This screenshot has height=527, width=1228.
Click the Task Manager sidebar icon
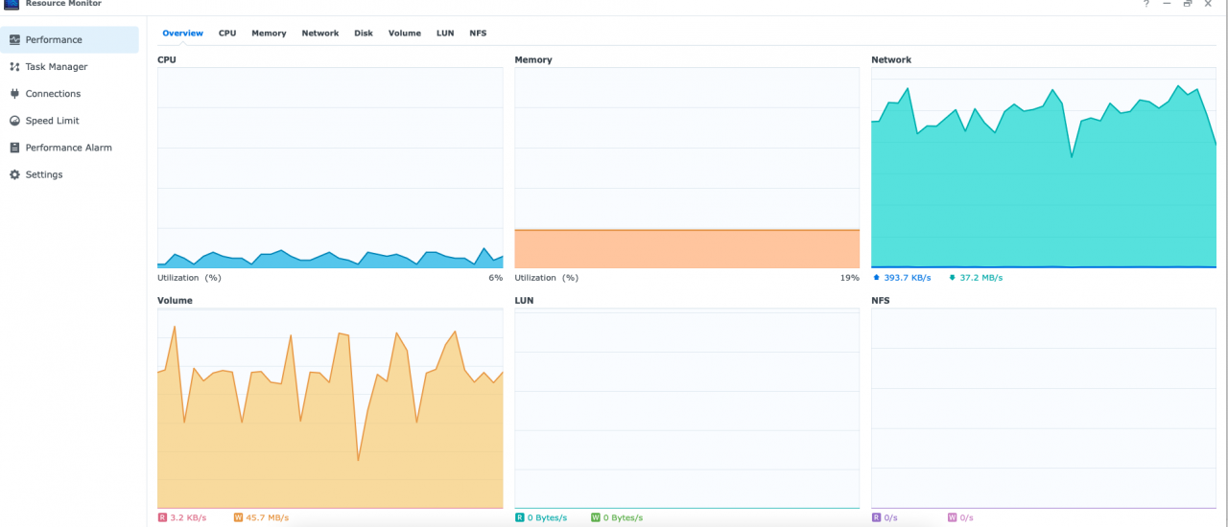pyautogui.click(x=15, y=67)
